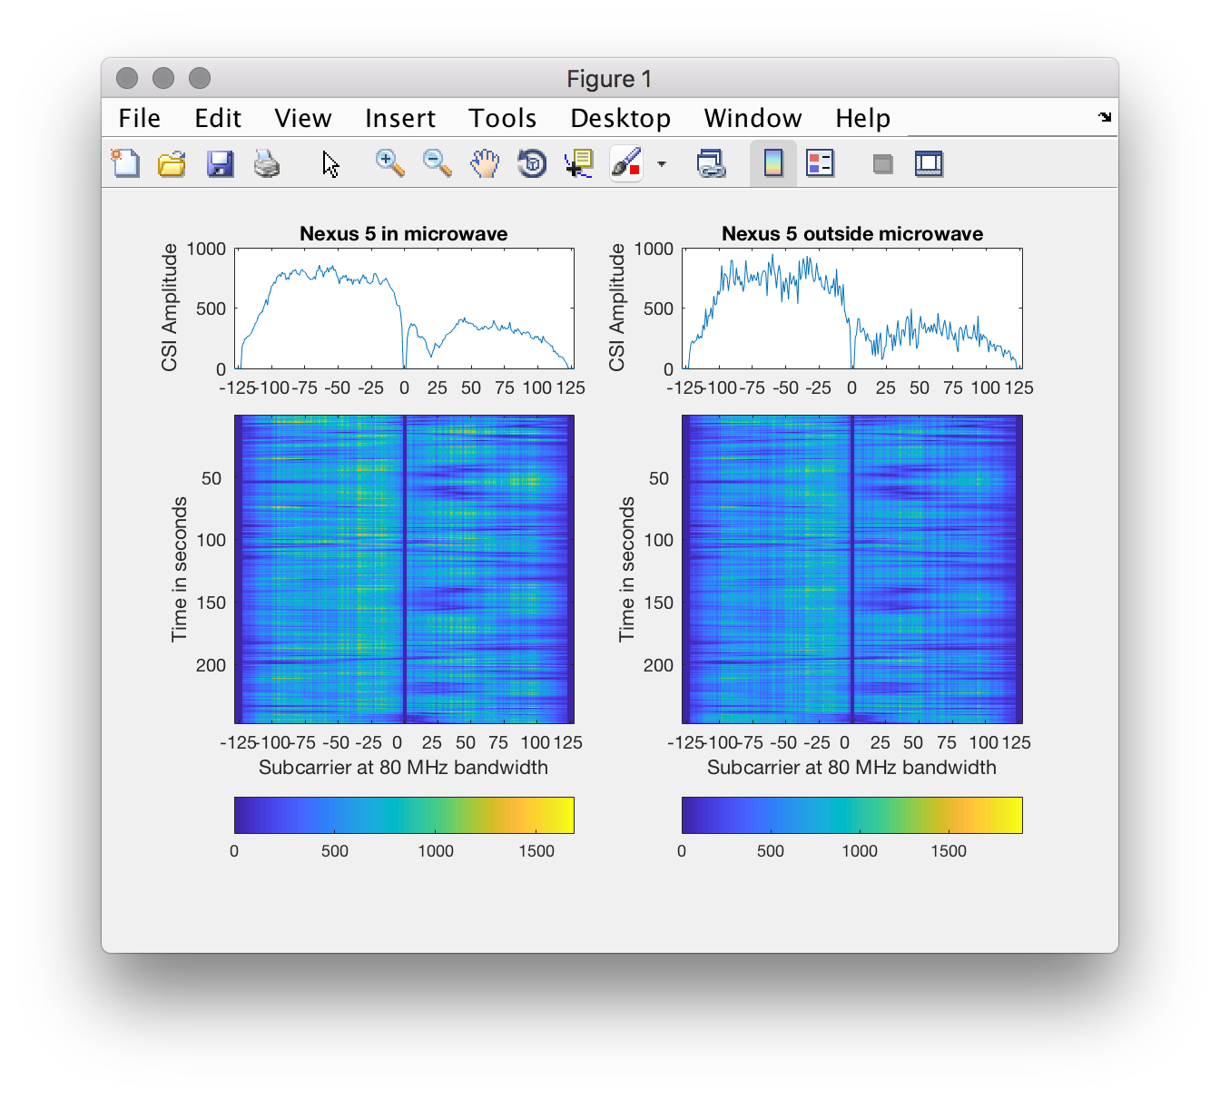Image resolution: width=1220 pixels, height=1098 pixels.
Task: Click the New Figure icon
Action: pyautogui.click(x=125, y=163)
